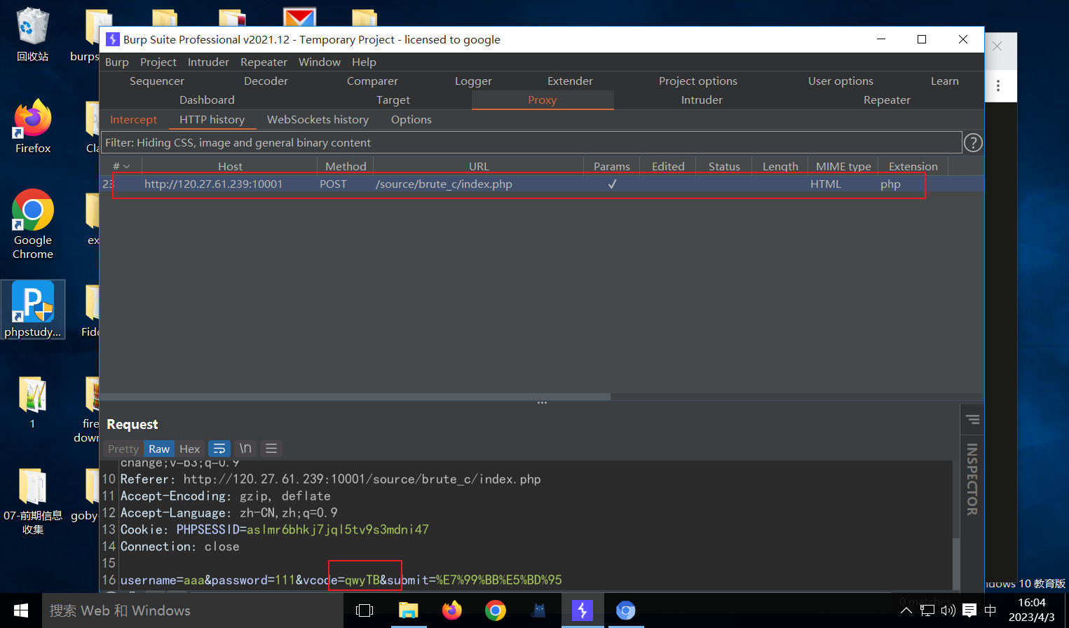Click the Windows search box in taskbar

click(x=193, y=610)
